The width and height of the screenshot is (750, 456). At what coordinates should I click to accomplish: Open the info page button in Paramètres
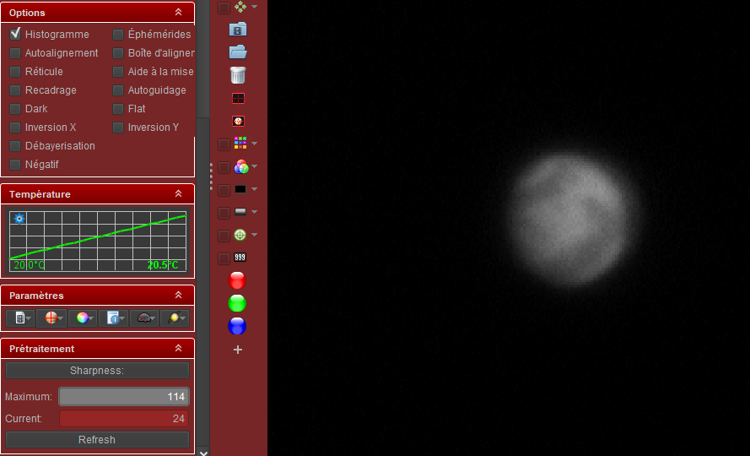click(113, 318)
